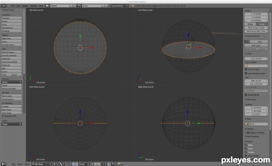This screenshot has height=166, width=272.
Task: Toggle the Motion Tracking checkbox
Action: tap(248, 132)
